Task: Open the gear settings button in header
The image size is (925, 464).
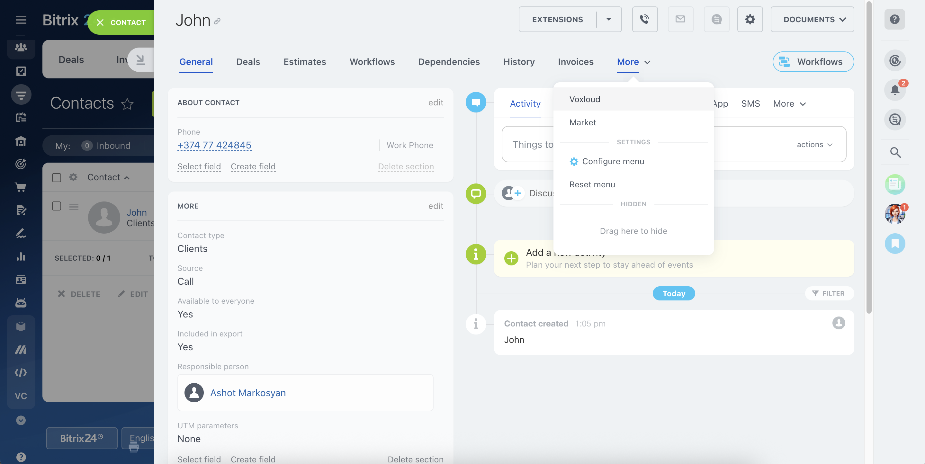Action: [750, 19]
